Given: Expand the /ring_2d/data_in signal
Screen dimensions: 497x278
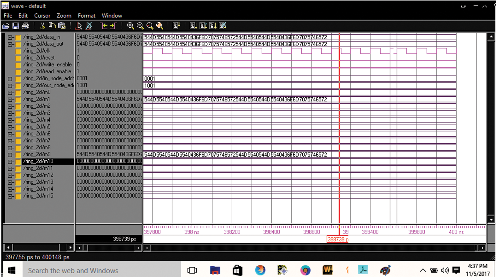Looking at the screenshot, I should point(10,37).
